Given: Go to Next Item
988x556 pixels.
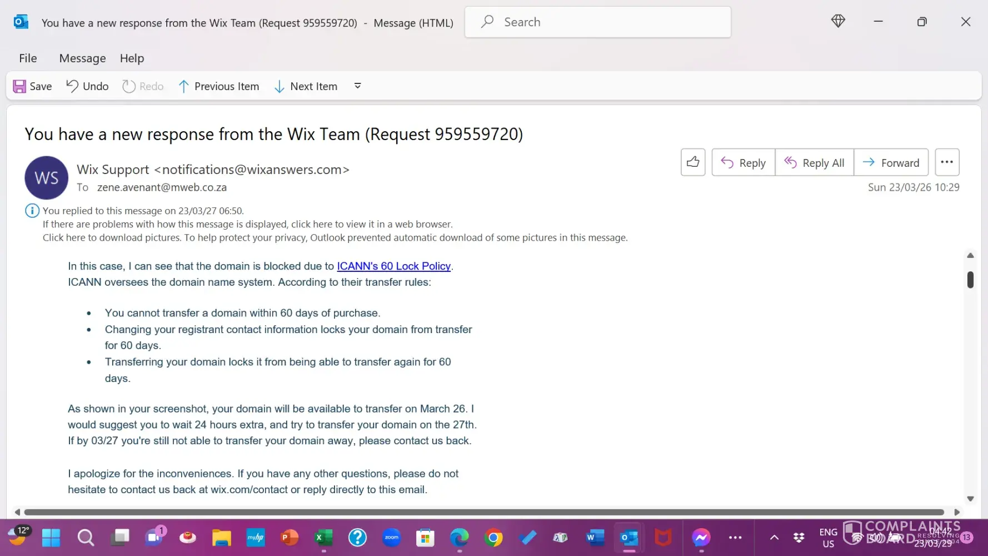Looking at the screenshot, I should click(x=306, y=86).
